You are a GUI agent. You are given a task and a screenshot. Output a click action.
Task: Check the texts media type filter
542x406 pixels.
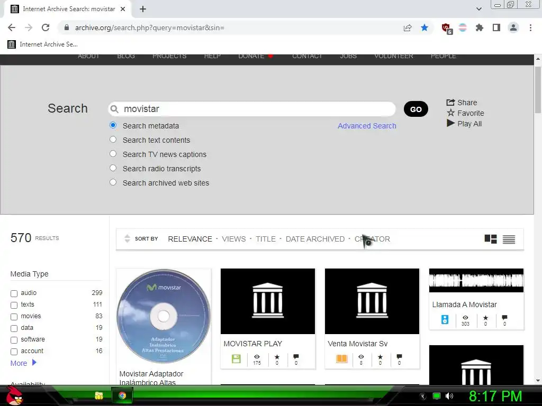14,305
